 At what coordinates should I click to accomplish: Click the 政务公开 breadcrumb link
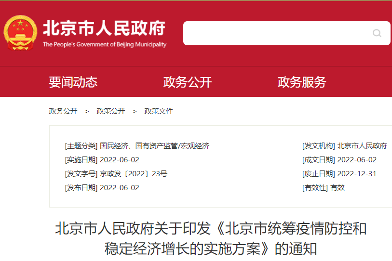(x=63, y=111)
